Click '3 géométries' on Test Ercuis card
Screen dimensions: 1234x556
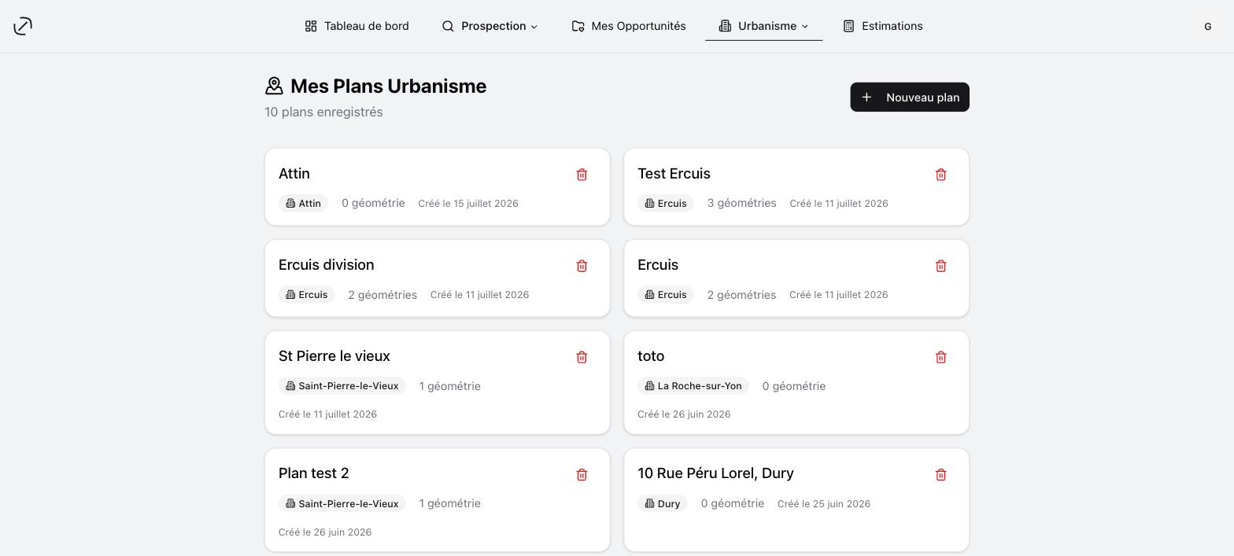[x=742, y=203]
